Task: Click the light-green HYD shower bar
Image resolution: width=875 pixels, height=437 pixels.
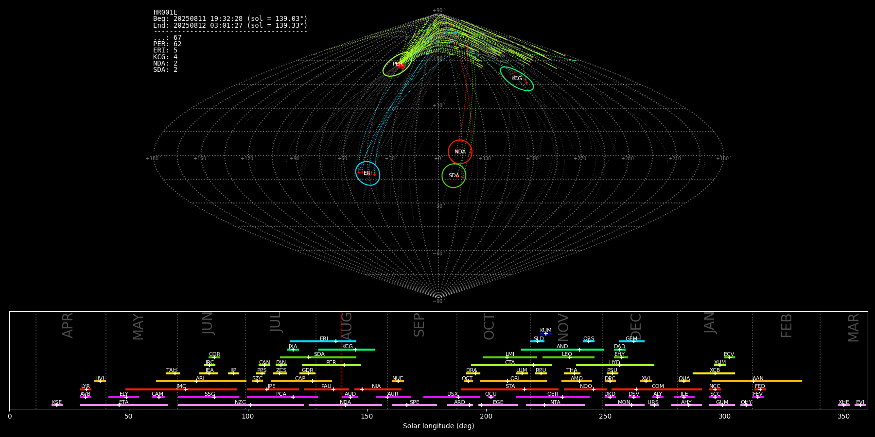Action: [615, 365]
